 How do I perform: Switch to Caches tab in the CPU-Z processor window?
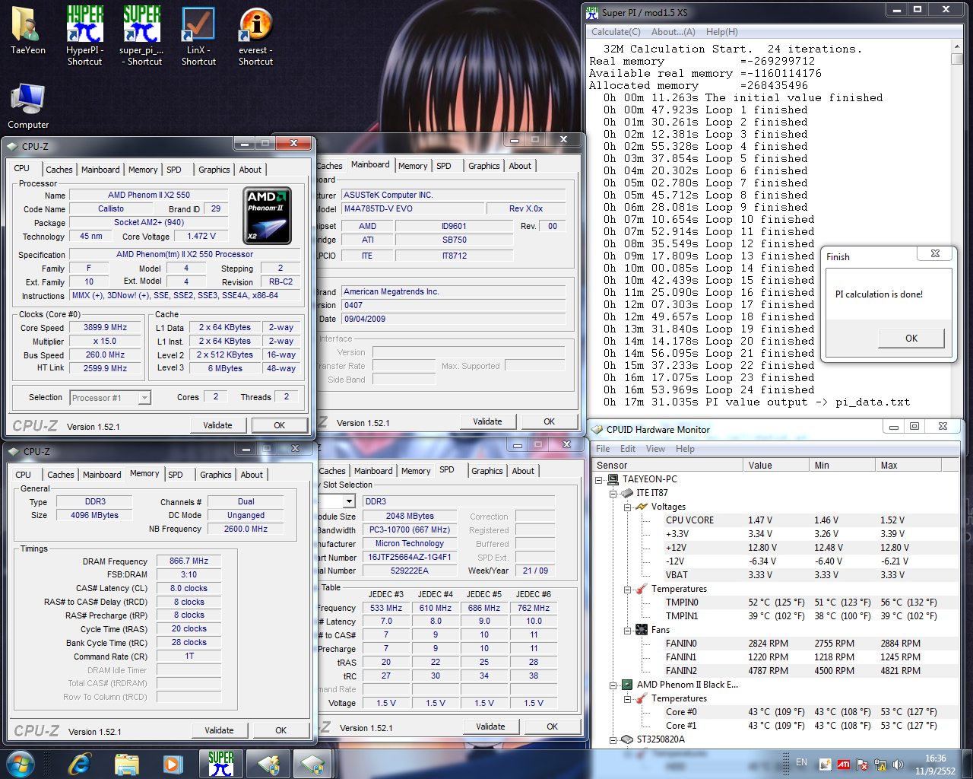click(x=59, y=170)
